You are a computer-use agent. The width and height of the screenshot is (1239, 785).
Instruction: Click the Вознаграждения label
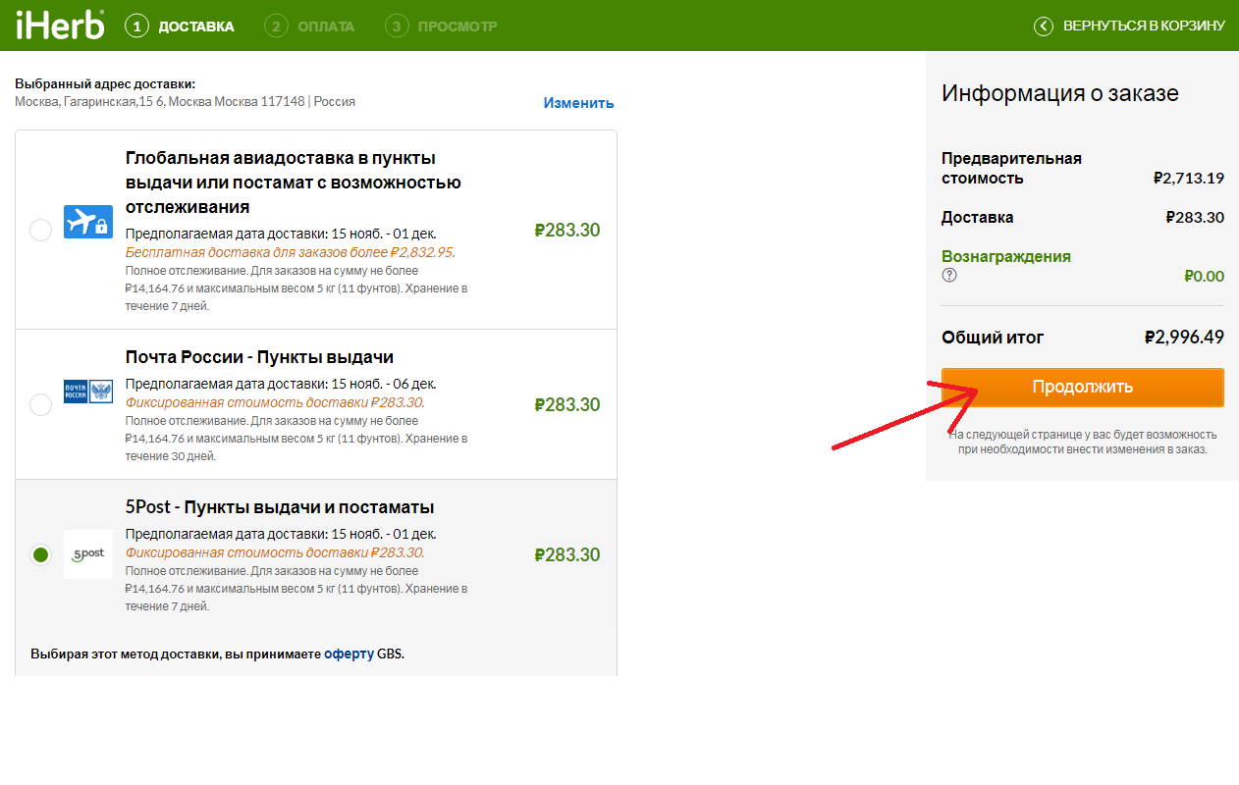[1006, 256]
